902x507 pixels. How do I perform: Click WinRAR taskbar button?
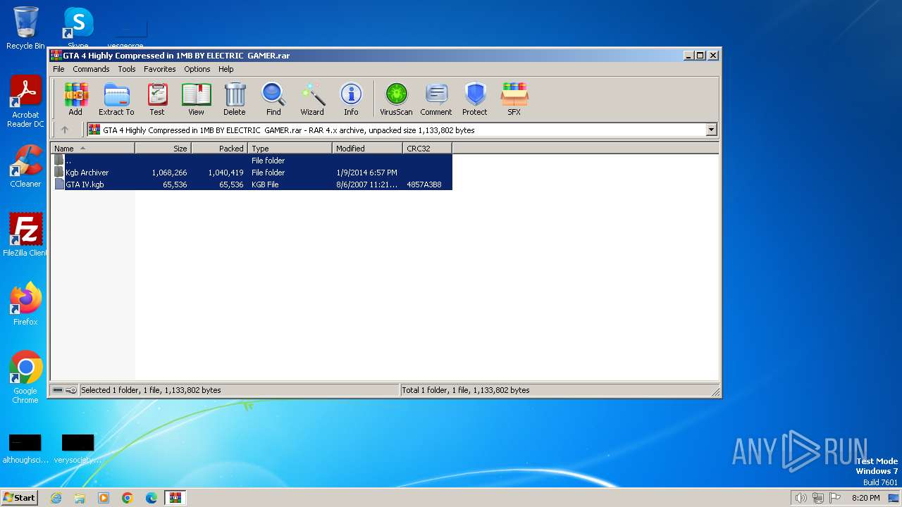(175, 498)
